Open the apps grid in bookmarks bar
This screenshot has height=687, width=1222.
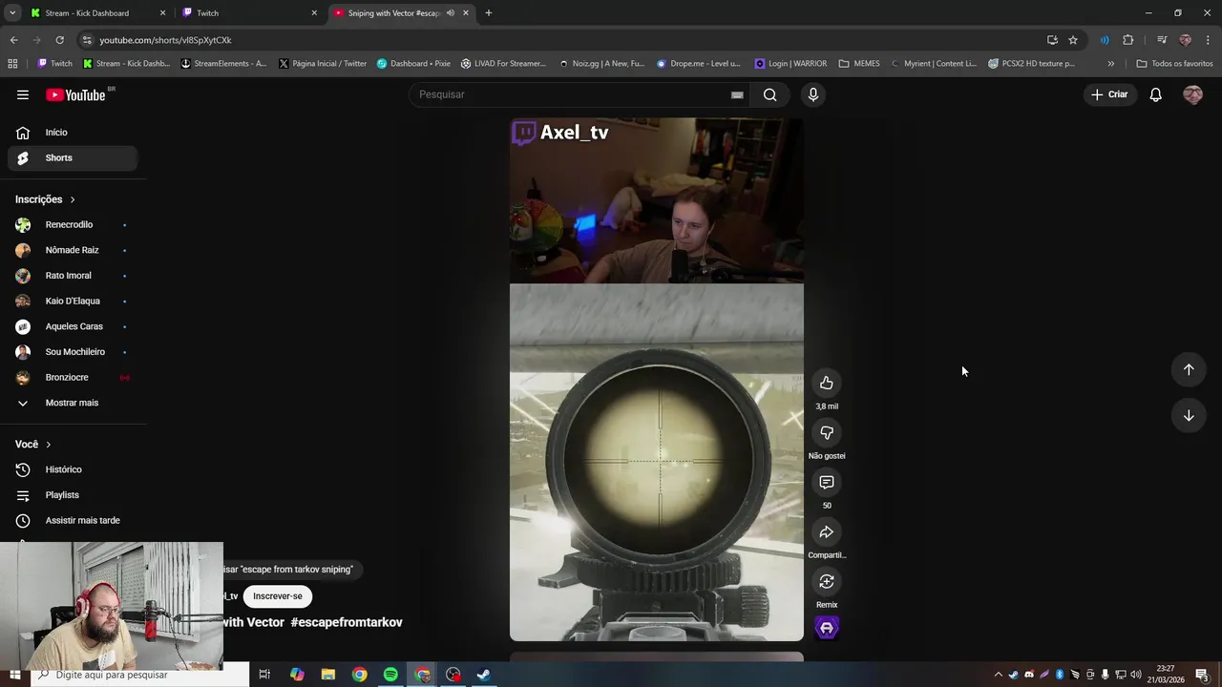pos(12,64)
